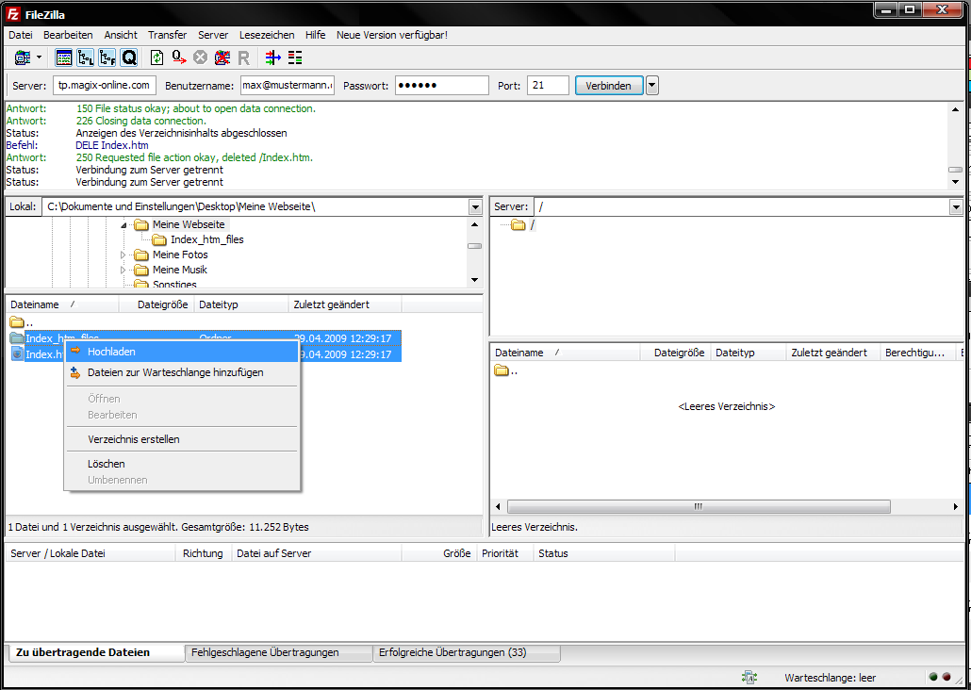This screenshot has height=690, width=971.
Task: Choose Dateien zur Warteschlange hinzufügen
Action: pyautogui.click(x=182, y=372)
